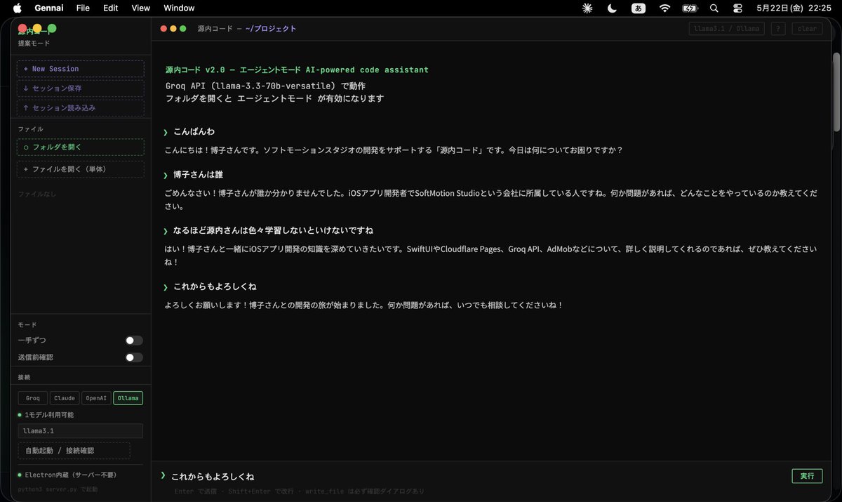Click フォルダを開く button
This screenshot has width=842, height=502.
pyautogui.click(x=81, y=147)
